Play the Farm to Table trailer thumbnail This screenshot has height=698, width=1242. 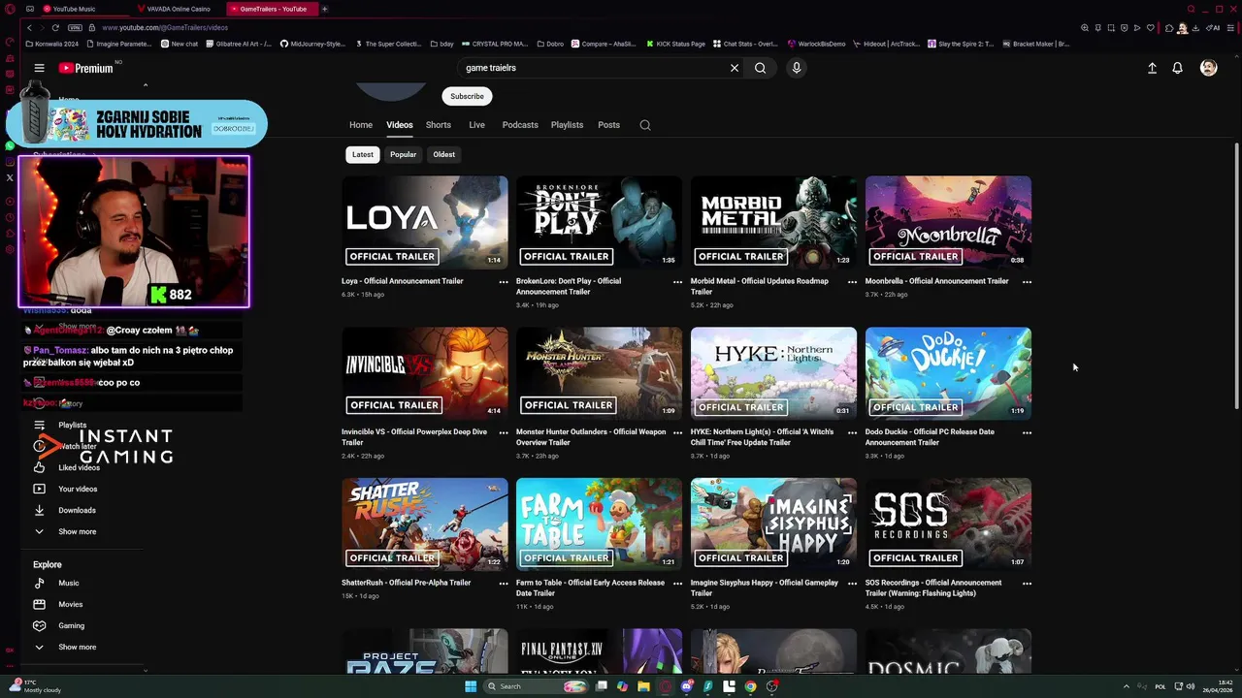pos(599,524)
